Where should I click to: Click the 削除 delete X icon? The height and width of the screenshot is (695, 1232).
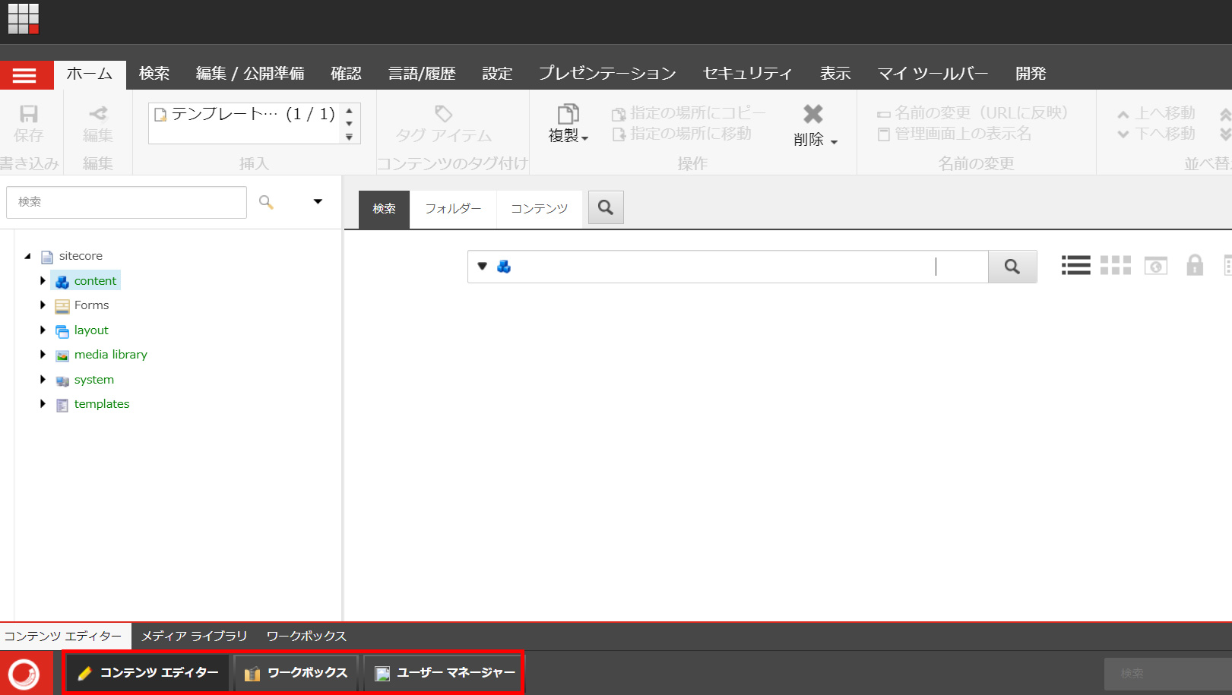coord(812,115)
